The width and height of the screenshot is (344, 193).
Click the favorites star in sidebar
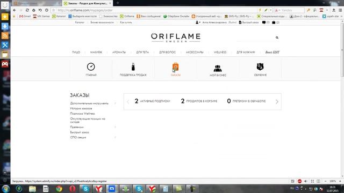click(x=5, y=17)
